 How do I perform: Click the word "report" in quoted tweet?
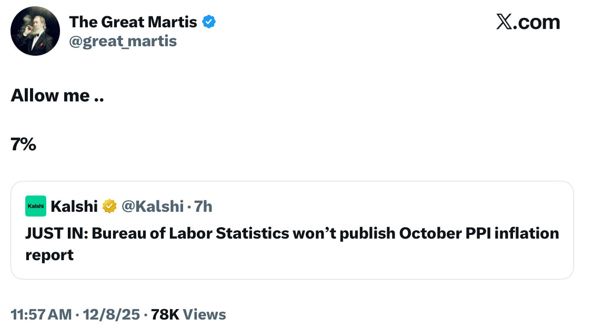(49, 255)
